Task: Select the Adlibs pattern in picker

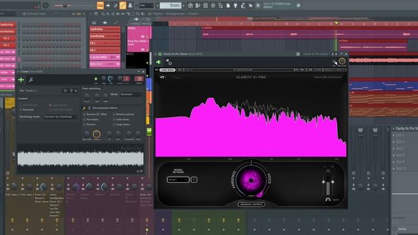Action: click(138, 32)
